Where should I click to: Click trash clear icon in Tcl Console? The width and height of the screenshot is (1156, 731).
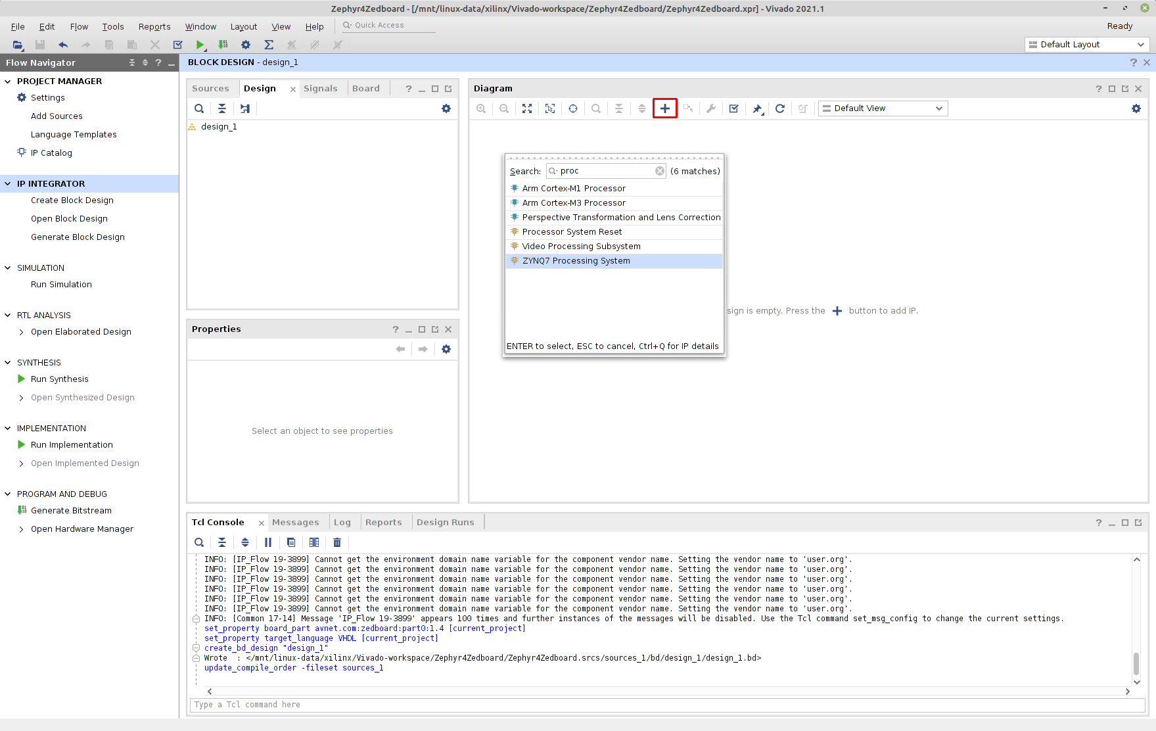[337, 542]
